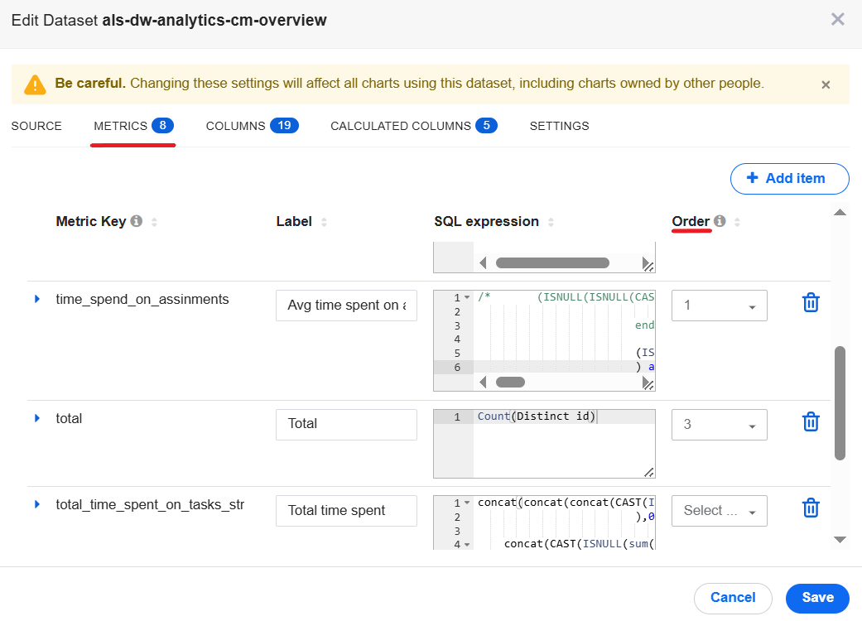Click the total metric key text

(69, 418)
